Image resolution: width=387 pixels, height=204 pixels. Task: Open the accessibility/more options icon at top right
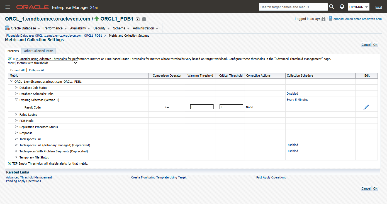(379, 7)
